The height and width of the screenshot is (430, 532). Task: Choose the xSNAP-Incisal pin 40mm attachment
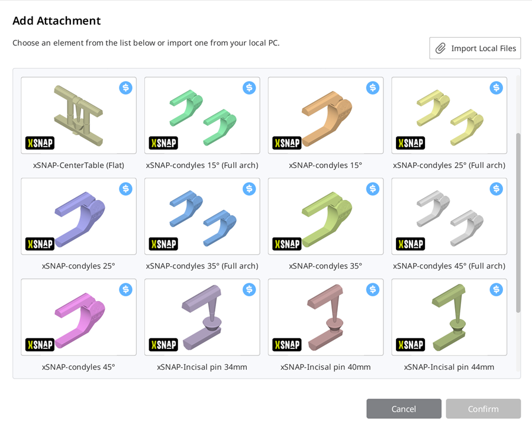point(325,317)
